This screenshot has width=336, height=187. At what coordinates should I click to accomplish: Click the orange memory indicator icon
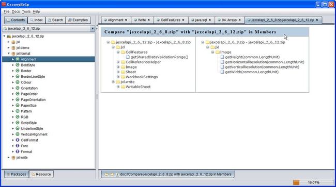tap(296, 182)
